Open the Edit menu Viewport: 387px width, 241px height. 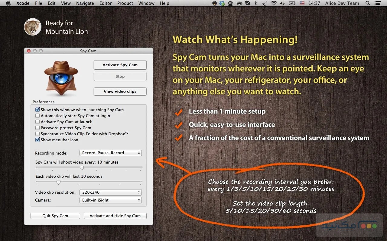click(x=51, y=3)
